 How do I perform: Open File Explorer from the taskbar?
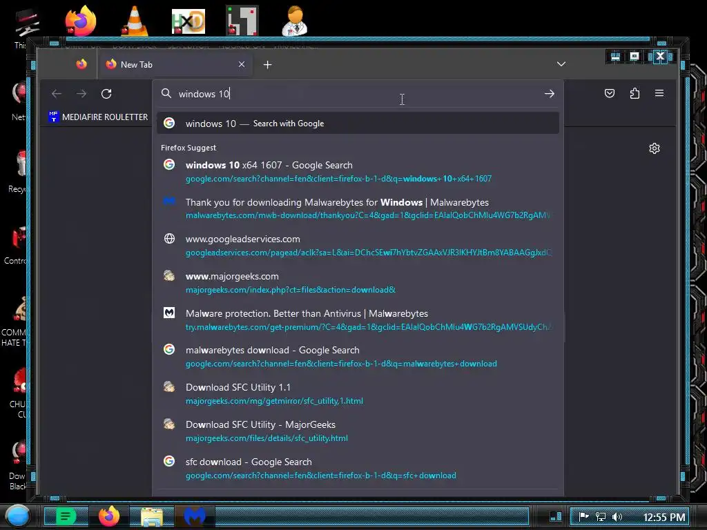152,517
